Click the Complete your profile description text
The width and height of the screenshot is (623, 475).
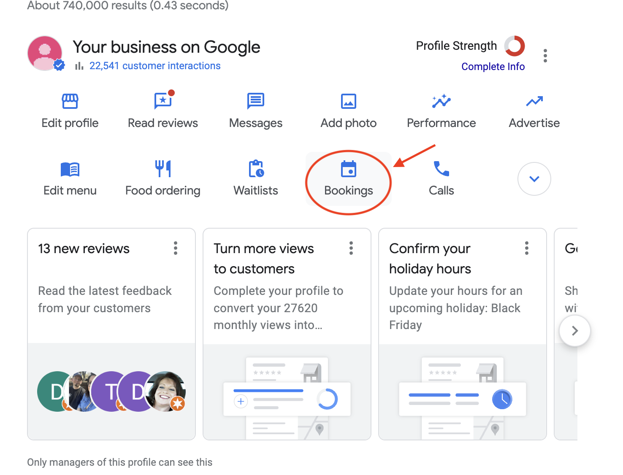[x=279, y=308]
